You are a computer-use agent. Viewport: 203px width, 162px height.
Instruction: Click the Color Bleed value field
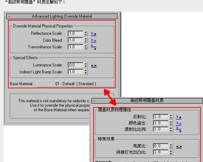click(x=75, y=40)
